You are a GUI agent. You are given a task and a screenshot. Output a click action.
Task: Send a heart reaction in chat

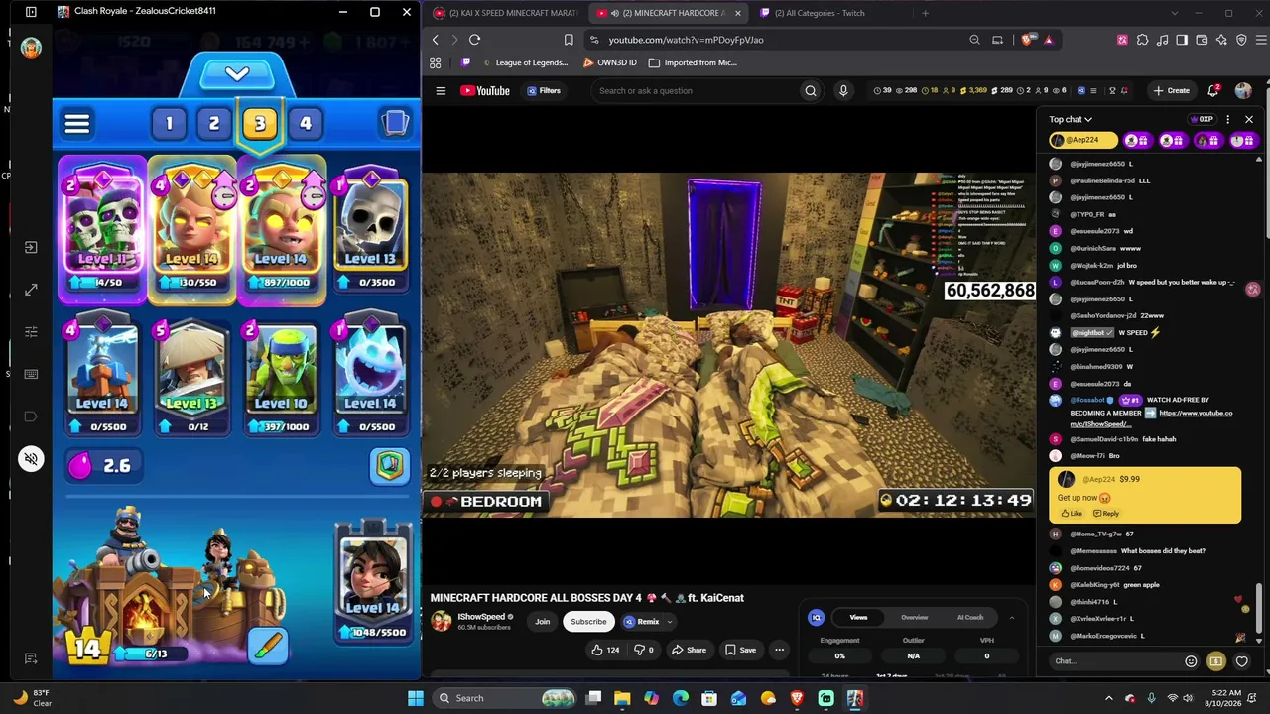pos(1241,661)
